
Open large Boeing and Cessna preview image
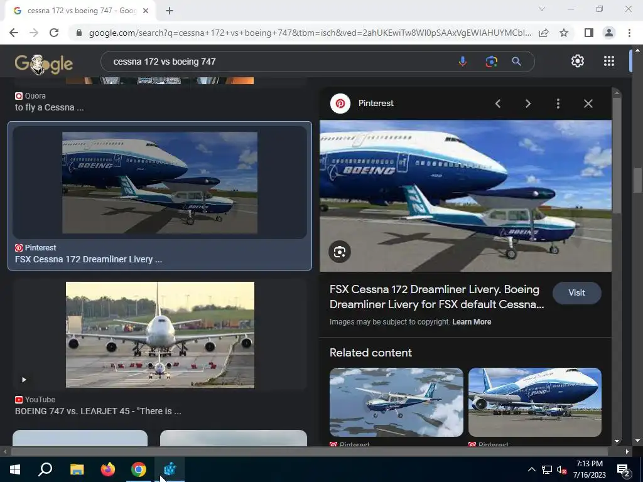[465, 196]
